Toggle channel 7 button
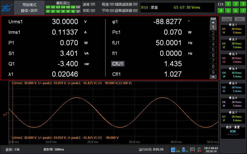The width and height of the screenshot is (247, 154). pos(243,11)
